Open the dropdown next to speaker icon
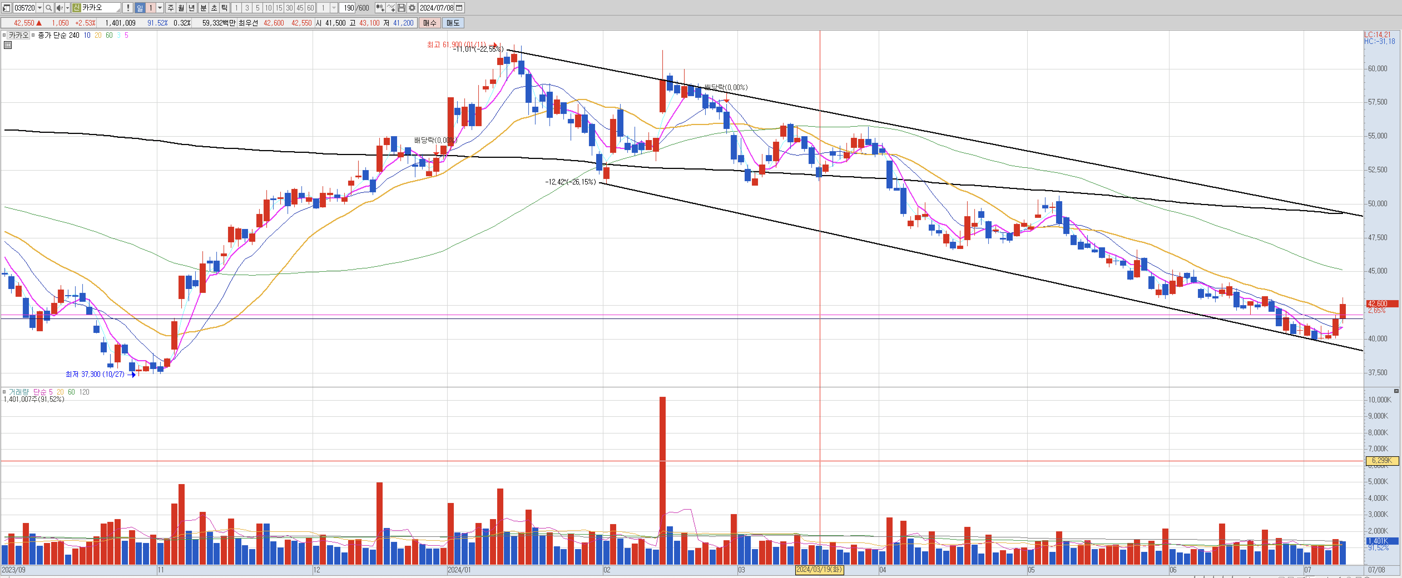1402x578 pixels. pos(68,8)
